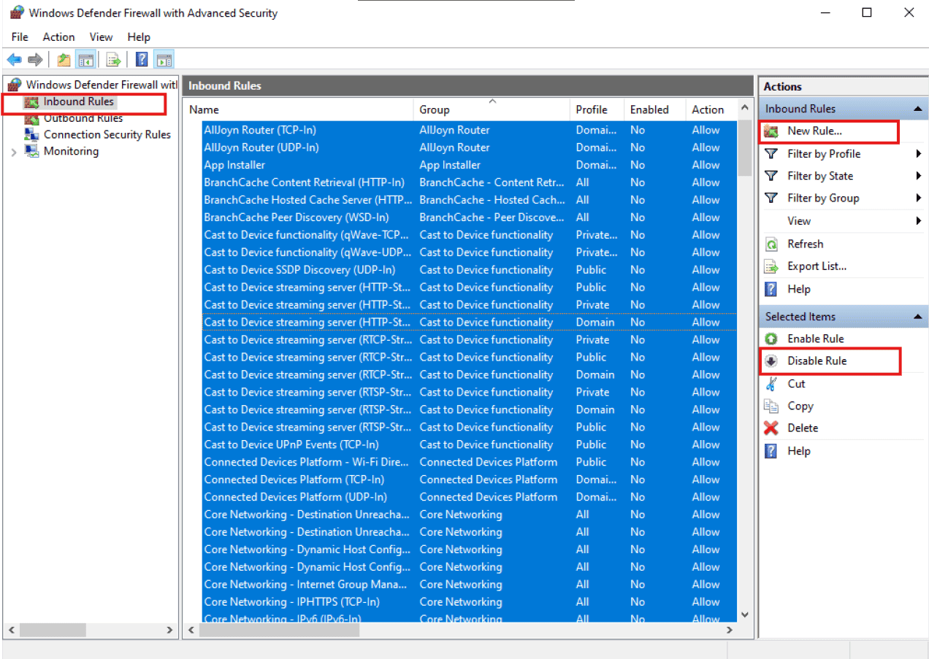Sort by the Enabled column header
The width and height of the screenshot is (929, 659).
point(655,109)
